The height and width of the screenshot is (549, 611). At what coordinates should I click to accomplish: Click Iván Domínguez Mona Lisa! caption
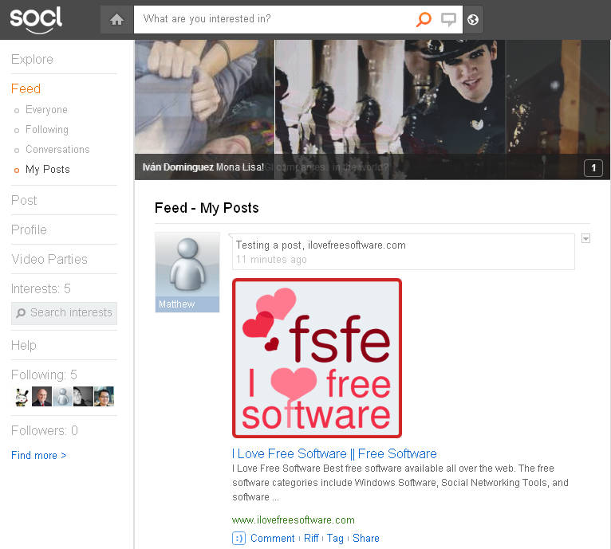tap(203, 167)
